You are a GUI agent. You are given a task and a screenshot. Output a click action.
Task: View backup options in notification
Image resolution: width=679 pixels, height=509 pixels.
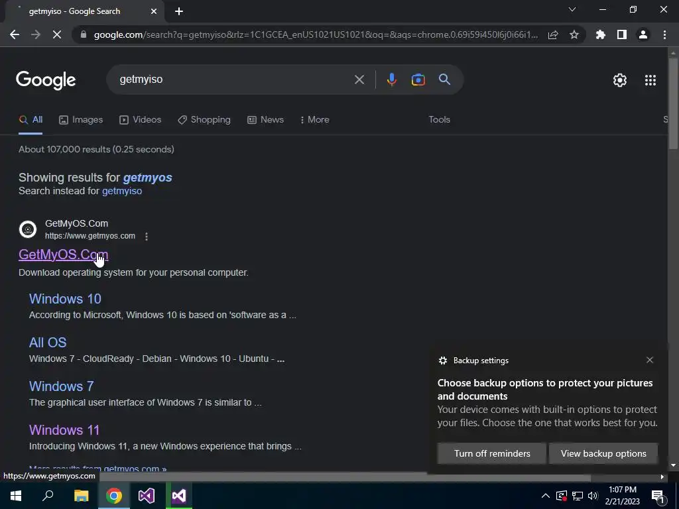(x=603, y=453)
